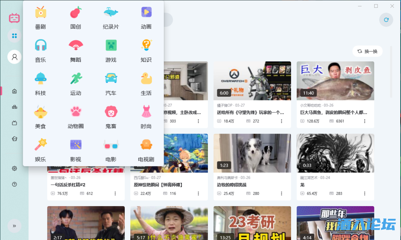Expand the sidebar with the double-arrow button
The image size is (401, 240).
point(14,226)
